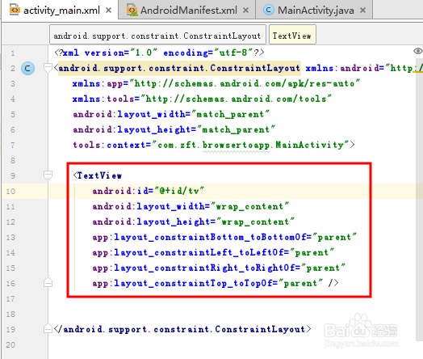Click TextView's layout_height="wrap_content" line
The width and height of the screenshot is (423, 359).
pyautogui.click(x=193, y=222)
